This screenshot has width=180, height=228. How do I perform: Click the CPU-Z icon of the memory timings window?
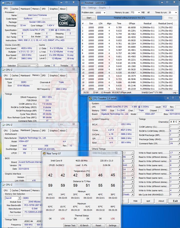(3, 70)
